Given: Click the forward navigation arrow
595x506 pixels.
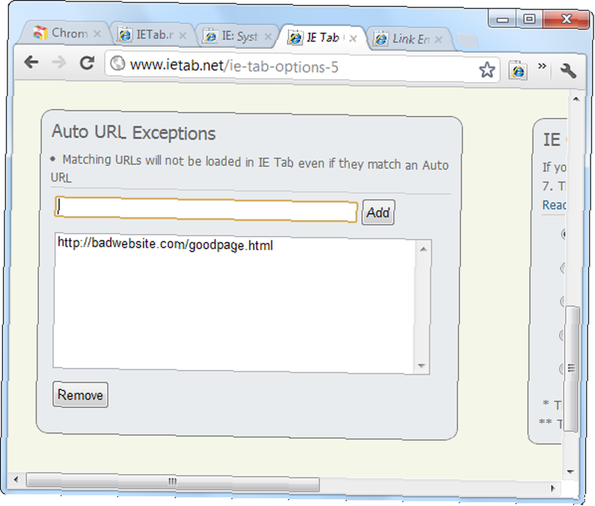Looking at the screenshot, I should click(59, 62).
